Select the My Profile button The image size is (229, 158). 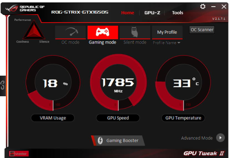point(167,32)
